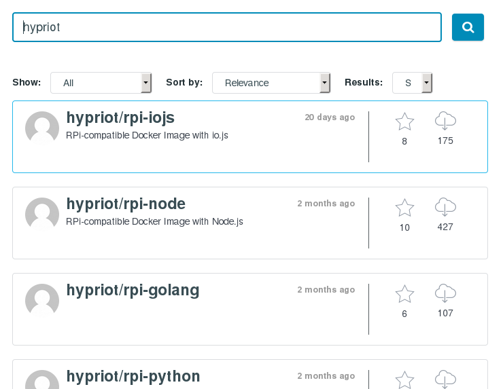Click the download cloud icon for rpi-golang
The width and height of the screenshot is (503, 389).
point(445,293)
